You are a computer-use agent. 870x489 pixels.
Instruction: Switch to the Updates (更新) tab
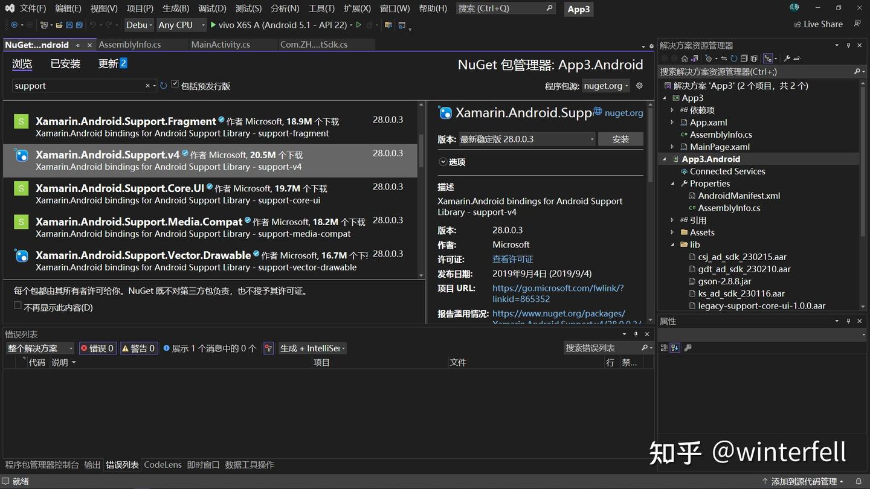tap(112, 63)
